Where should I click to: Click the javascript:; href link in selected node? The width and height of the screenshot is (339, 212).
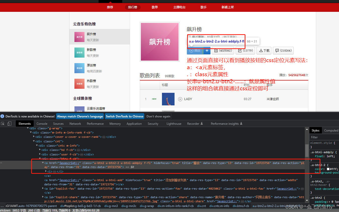point(69,163)
